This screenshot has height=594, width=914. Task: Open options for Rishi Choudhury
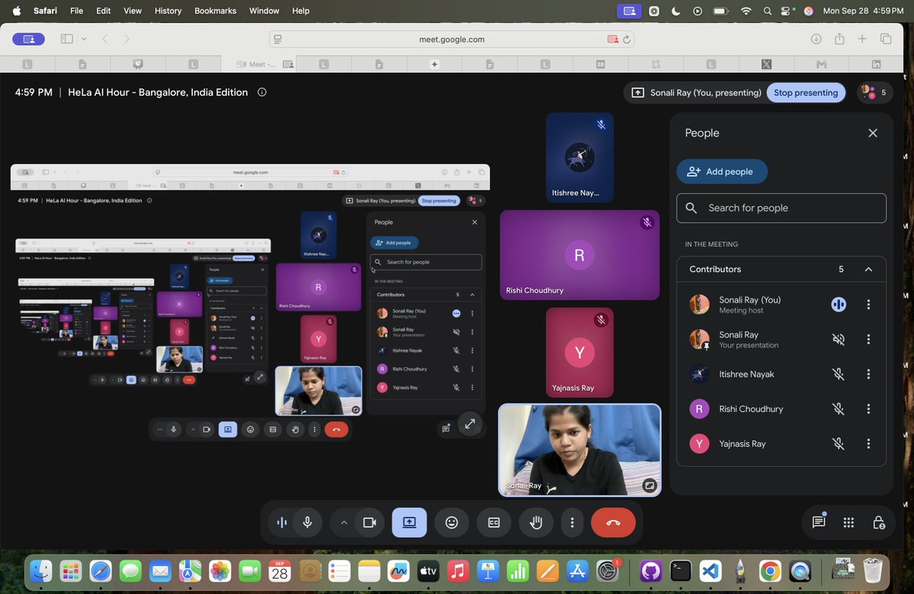point(868,409)
